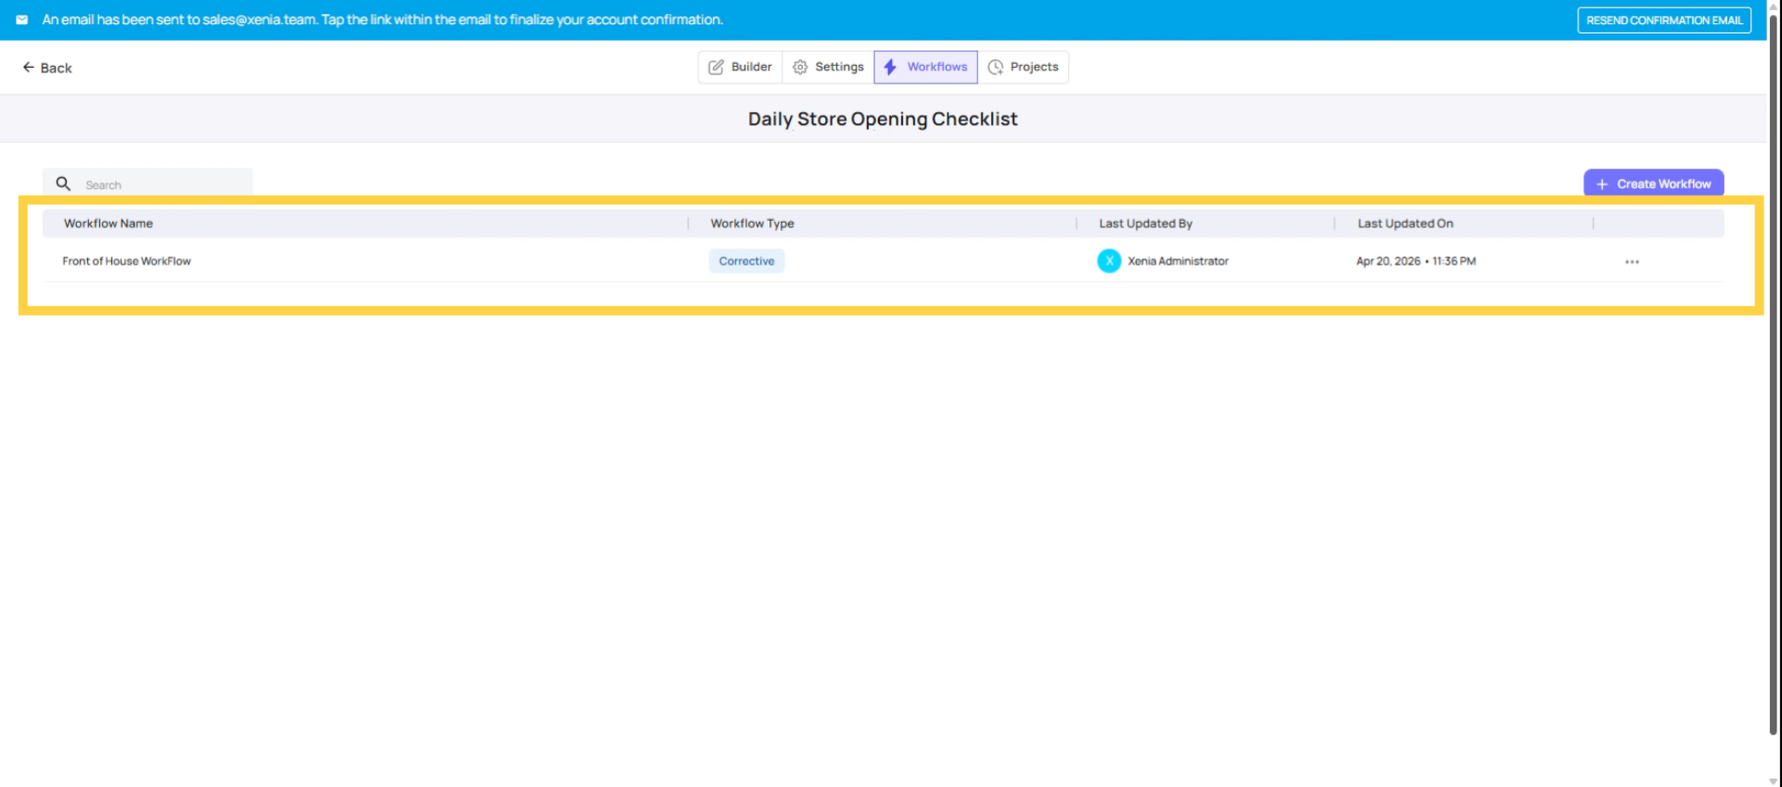
Task: Open the Front of House WorkFlow row
Action: tap(883, 261)
